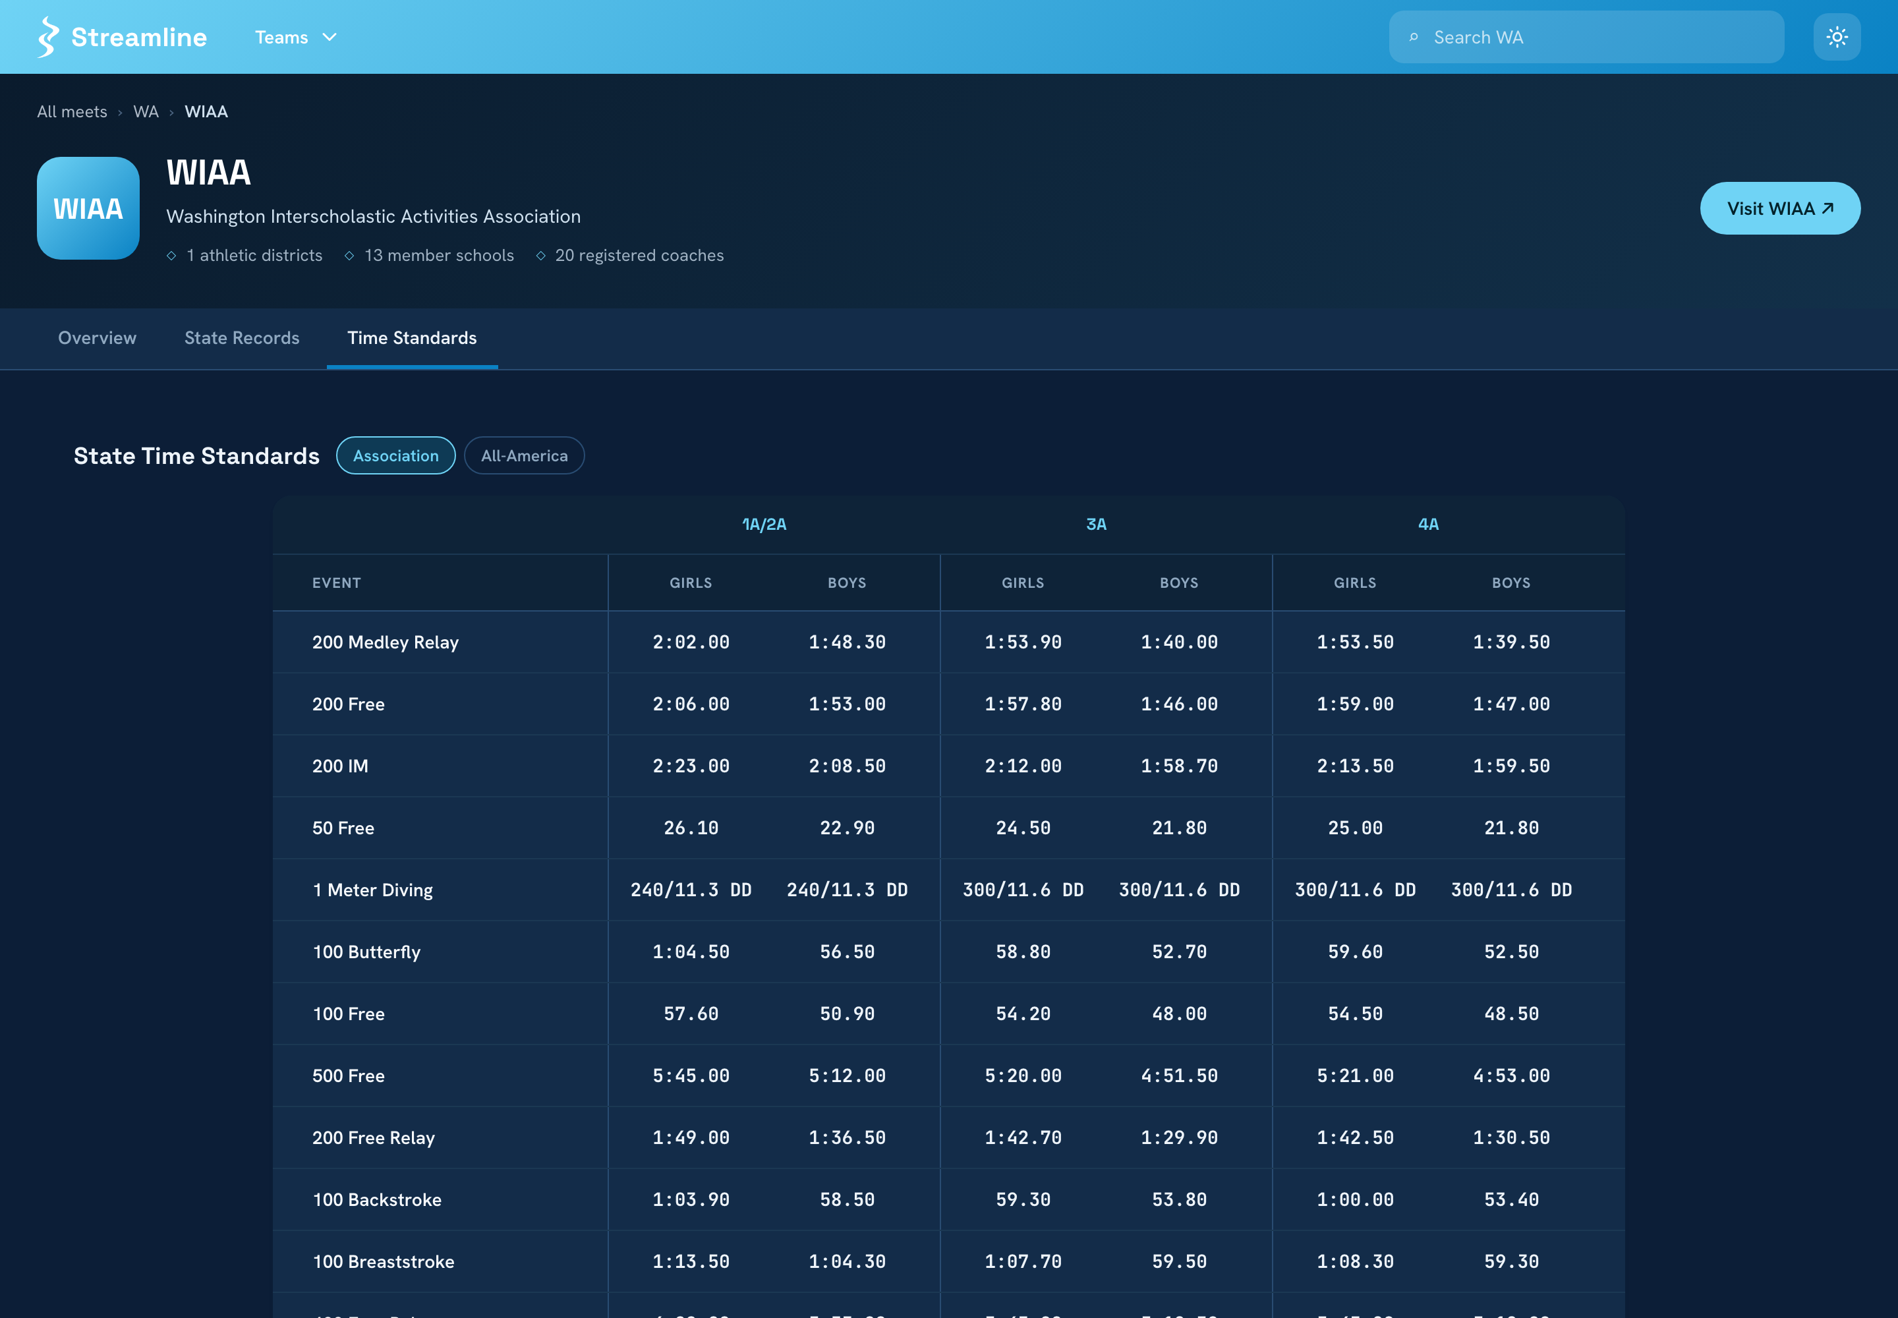Click the Streamline logo icon
Screen dimensions: 1898x1318
(x=49, y=37)
